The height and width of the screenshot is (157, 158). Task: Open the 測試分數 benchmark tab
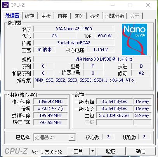(x=115, y=16)
